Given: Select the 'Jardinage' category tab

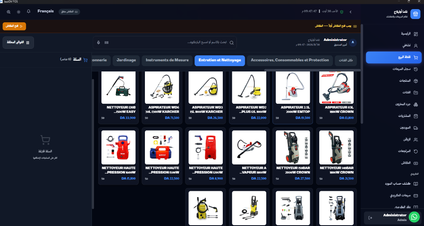Looking at the screenshot, I should point(126,60).
